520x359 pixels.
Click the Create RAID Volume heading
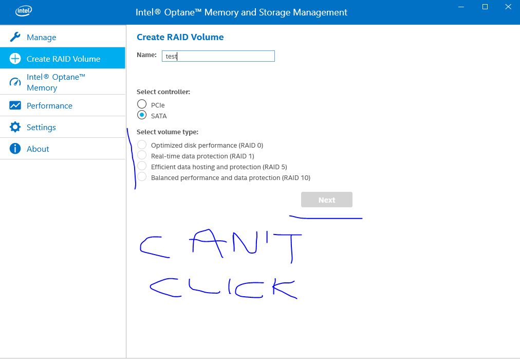point(180,37)
